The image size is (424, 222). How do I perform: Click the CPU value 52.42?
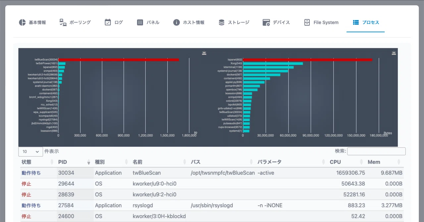click(x=358, y=216)
